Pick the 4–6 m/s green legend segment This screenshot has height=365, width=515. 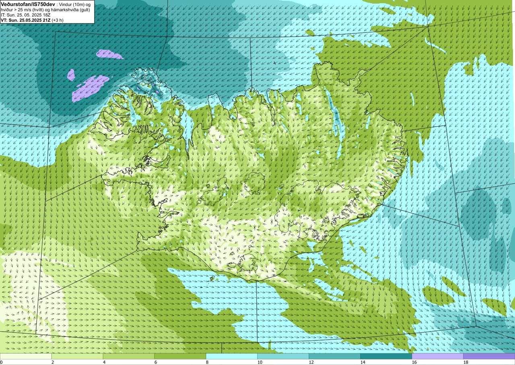coord(129,356)
